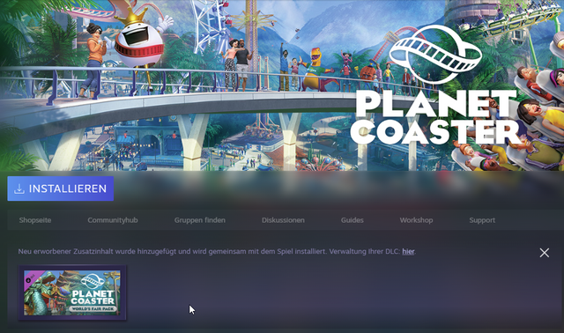Click the Planet Coaster logo in banner

(436, 85)
